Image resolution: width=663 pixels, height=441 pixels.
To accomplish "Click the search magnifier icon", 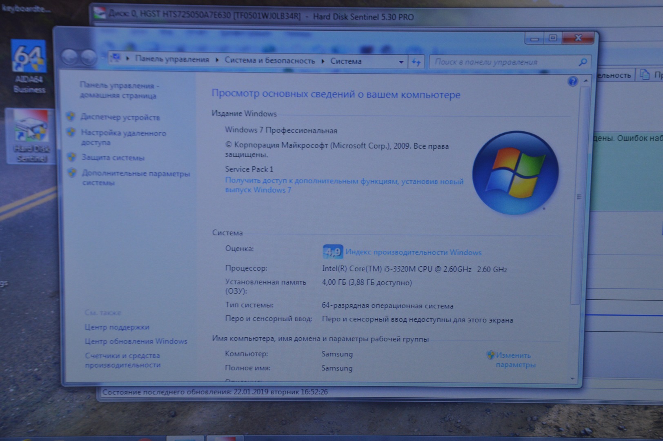I will tap(583, 62).
